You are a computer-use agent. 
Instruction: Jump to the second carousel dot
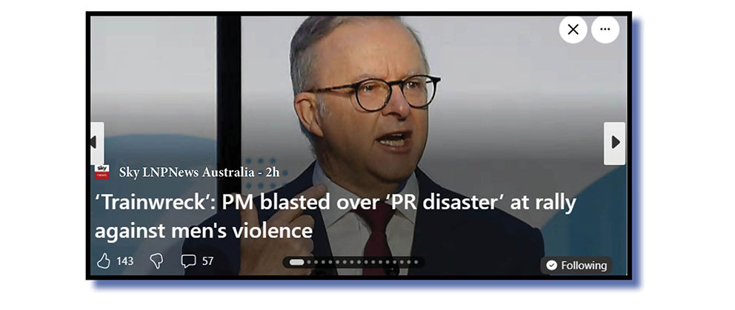point(309,262)
